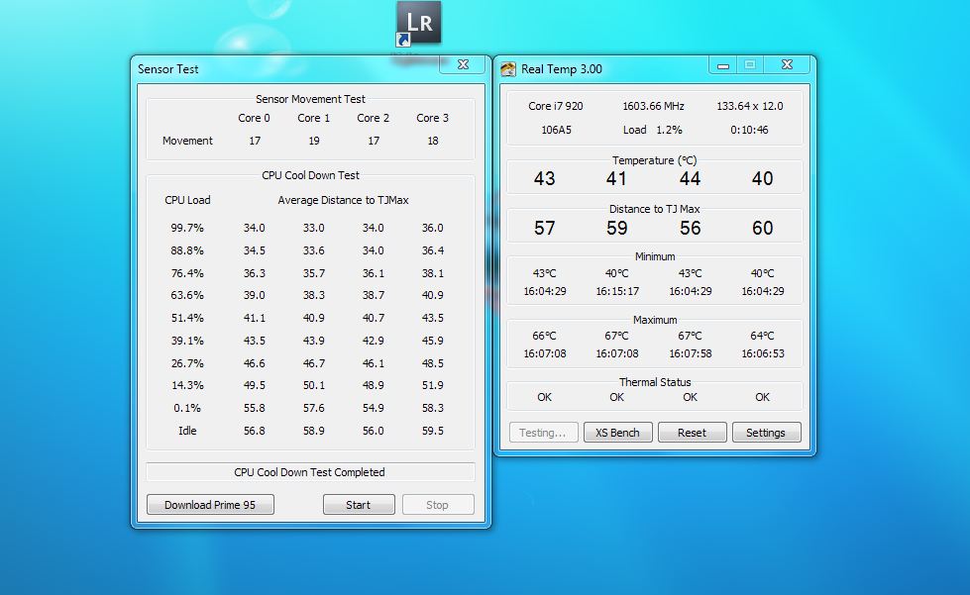This screenshot has height=595, width=970.
Task: Click the 'Core 0' column header
Action: click(254, 118)
